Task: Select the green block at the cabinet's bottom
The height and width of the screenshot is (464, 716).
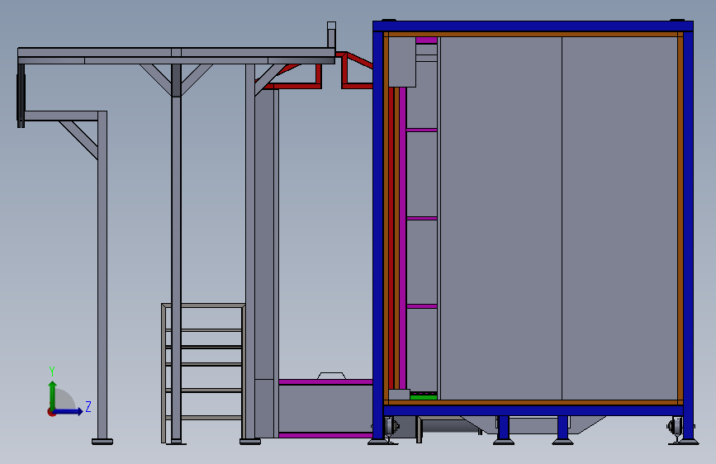Action: (x=424, y=396)
